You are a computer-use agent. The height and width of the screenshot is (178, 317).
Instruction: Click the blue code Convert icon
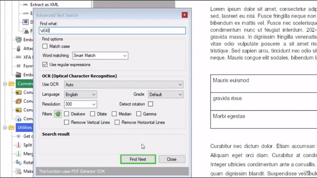[19, 119]
